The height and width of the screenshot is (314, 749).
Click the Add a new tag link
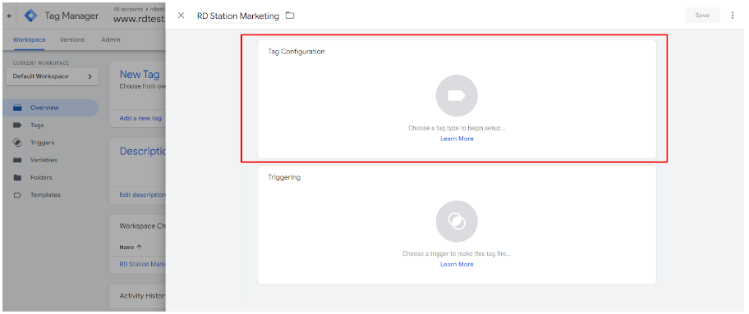pos(140,118)
